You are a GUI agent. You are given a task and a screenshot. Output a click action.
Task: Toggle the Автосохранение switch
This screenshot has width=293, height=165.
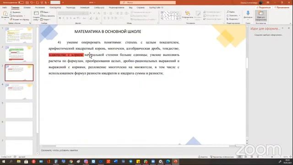pos(21,3)
